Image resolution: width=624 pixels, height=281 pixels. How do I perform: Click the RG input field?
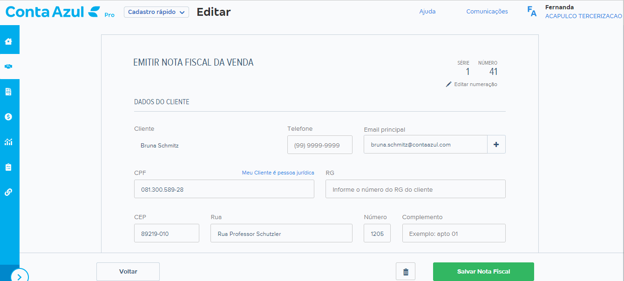[x=415, y=189]
